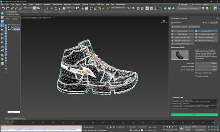The height and width of the screenshot is (132, 220).
Task: Toggle the 3D Snaps icon
Action: tap(91, 8)
